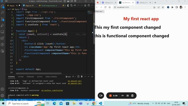Open Run and Debug view
This screenshot has height=106, width=188.
coord(2,25)
